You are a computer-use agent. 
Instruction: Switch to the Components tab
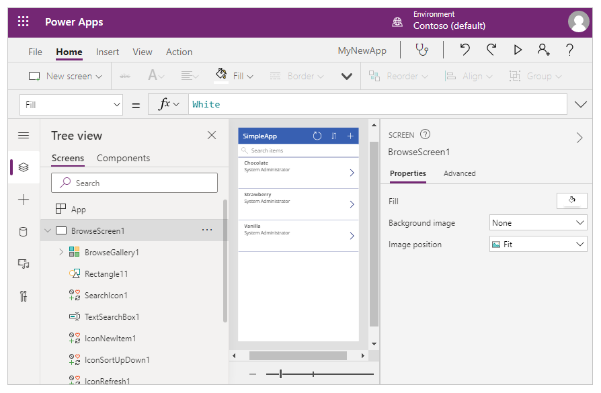click(122, 159)
